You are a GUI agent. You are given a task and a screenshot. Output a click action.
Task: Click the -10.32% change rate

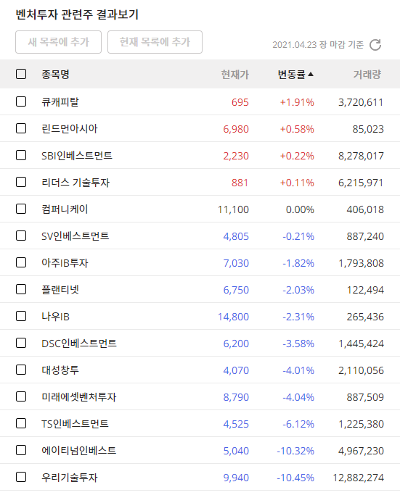pos(295,451)
